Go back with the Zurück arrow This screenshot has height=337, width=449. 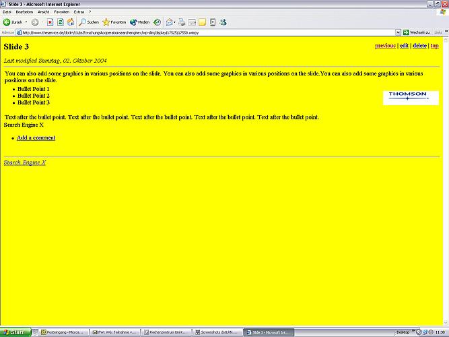[x=13, y=22]
